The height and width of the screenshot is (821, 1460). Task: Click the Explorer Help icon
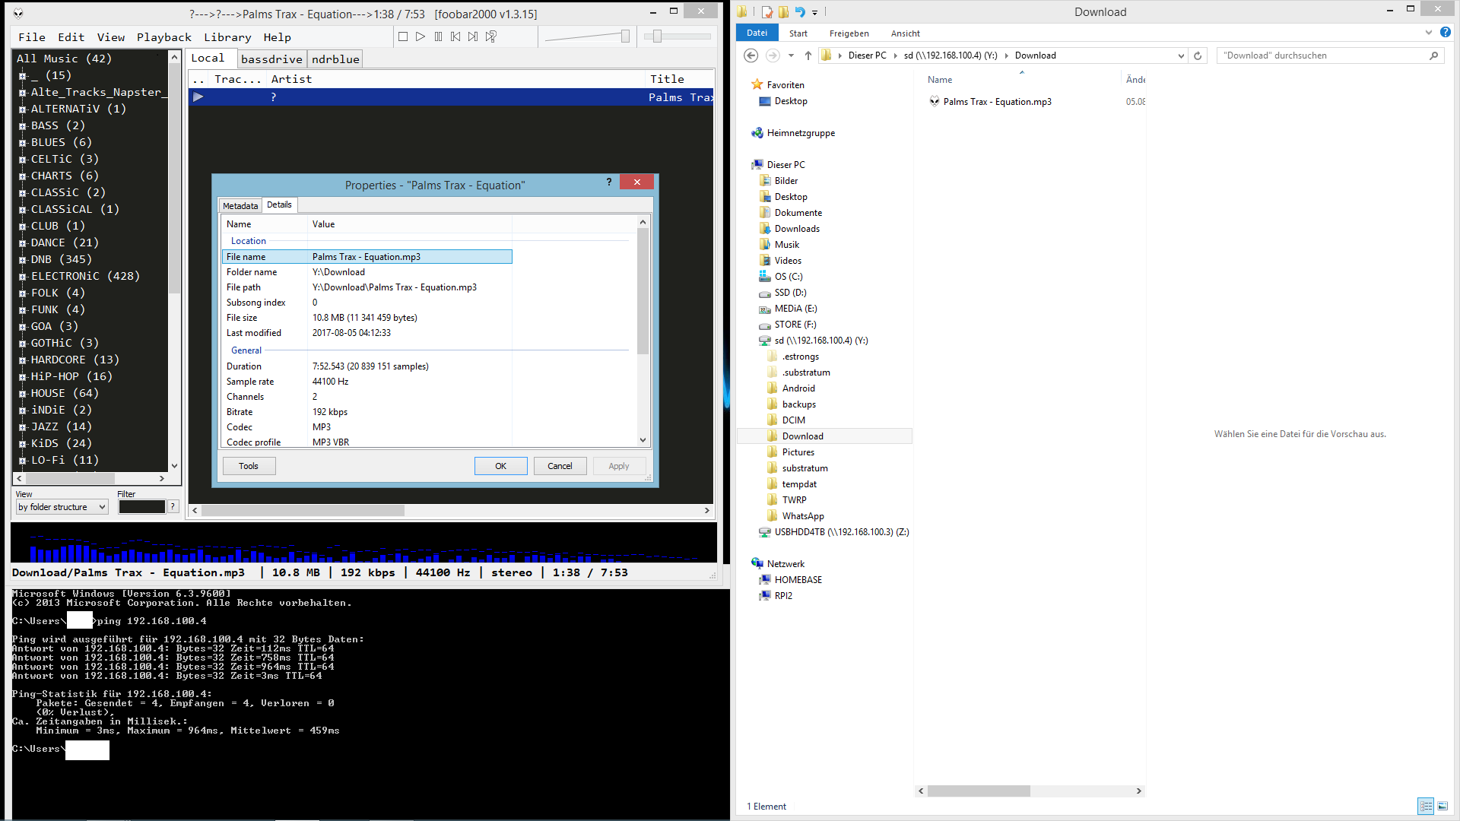click(1446, 33)
